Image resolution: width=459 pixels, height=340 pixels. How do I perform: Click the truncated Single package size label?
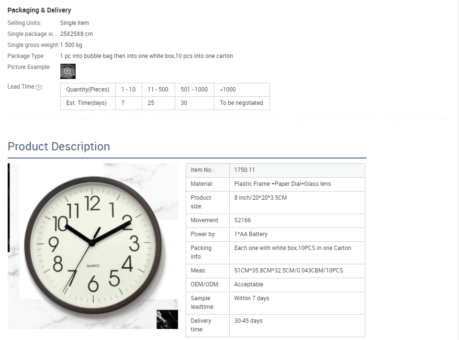tap(32, 34)
